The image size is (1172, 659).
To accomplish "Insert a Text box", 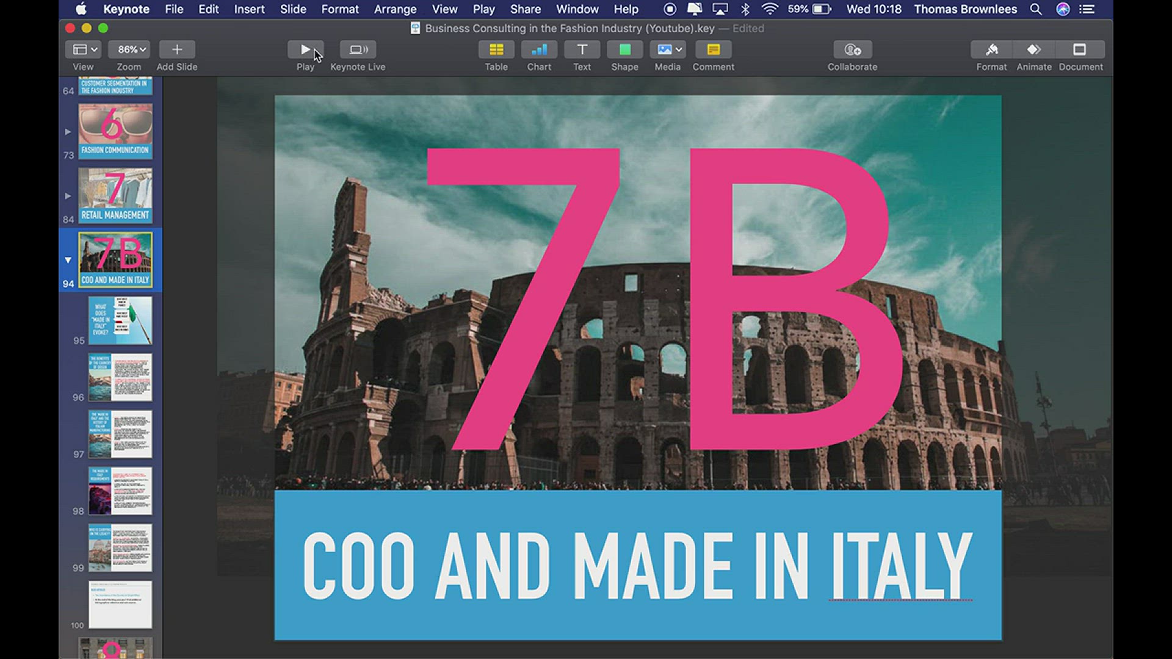I will point(582,49).
